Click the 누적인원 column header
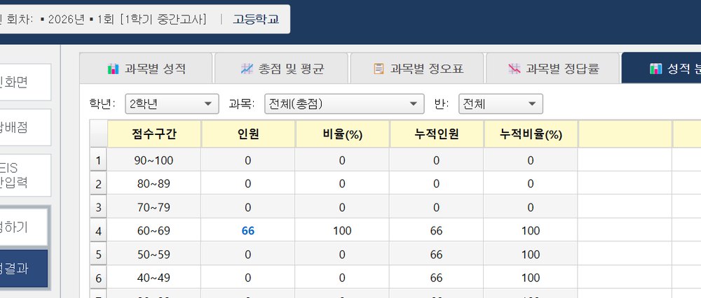 [x=436, y=134]
